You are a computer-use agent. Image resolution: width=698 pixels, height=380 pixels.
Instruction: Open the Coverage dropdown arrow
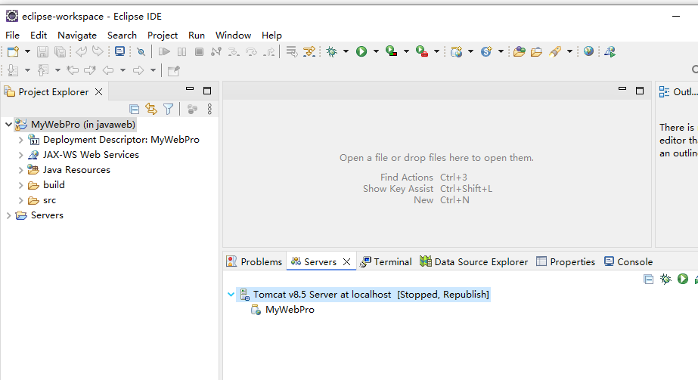click(x=406, y=51)
